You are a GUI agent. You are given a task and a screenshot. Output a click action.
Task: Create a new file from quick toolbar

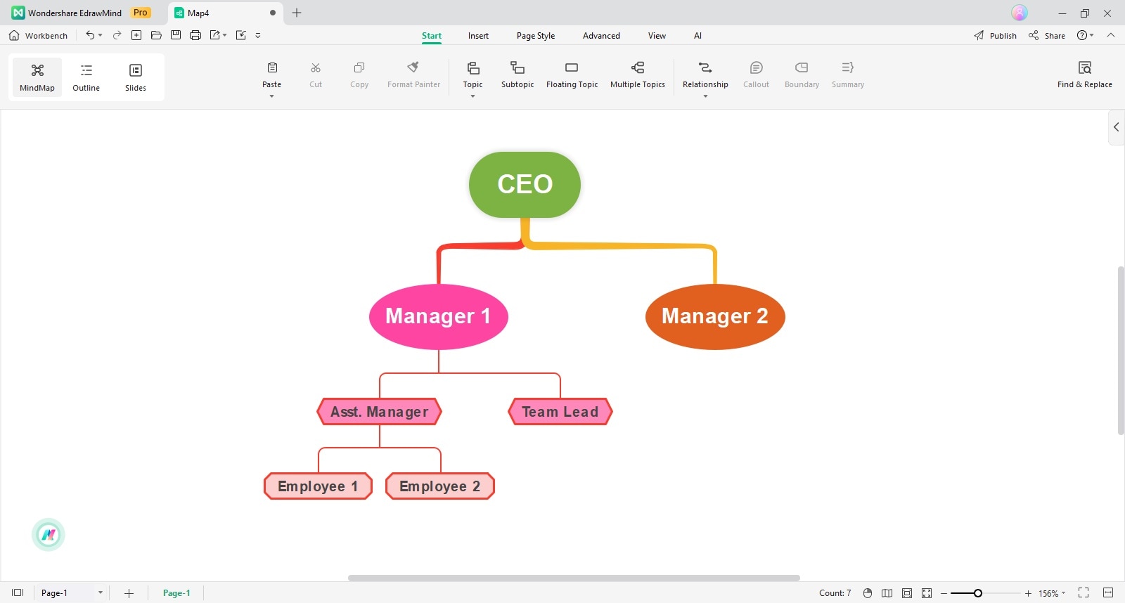pyautogui.click(x=136, y=35)
